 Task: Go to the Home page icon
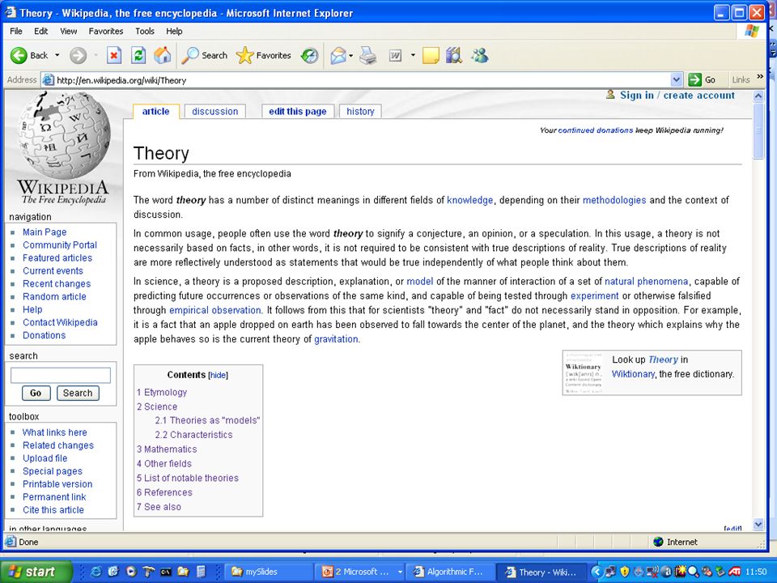162,56
